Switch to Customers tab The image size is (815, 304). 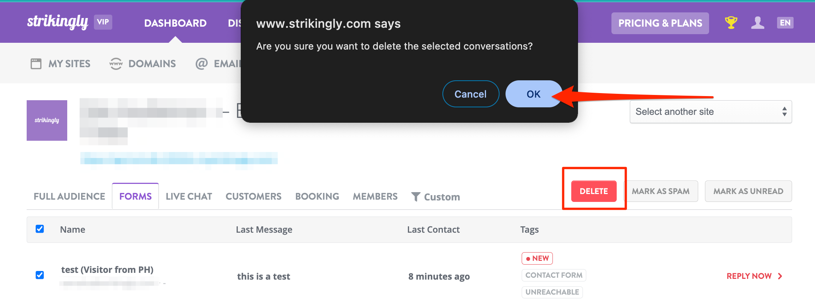point(254,196)
